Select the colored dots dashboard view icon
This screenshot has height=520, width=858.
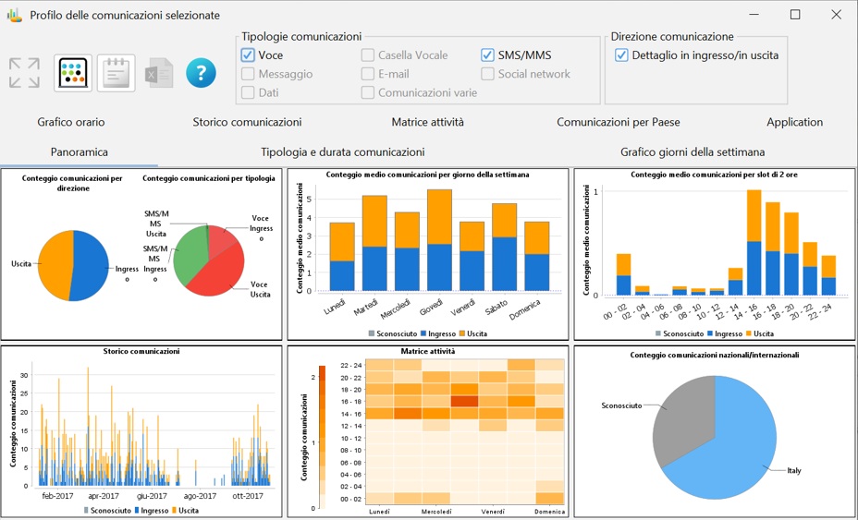click(x=73, y=73)
